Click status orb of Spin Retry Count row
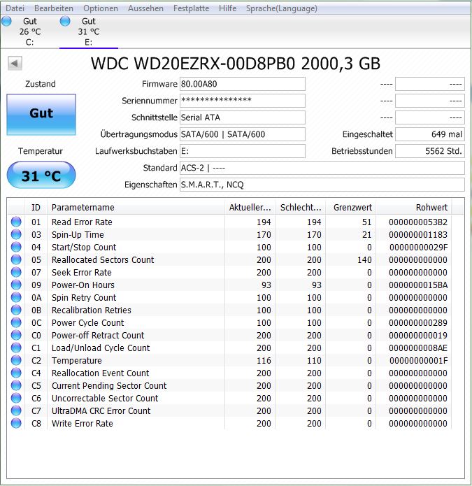 pos(16,298)
